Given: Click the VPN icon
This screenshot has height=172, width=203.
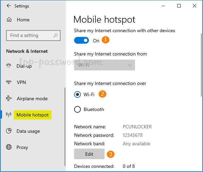Looking at the screenshot, I should coord(9,82).
